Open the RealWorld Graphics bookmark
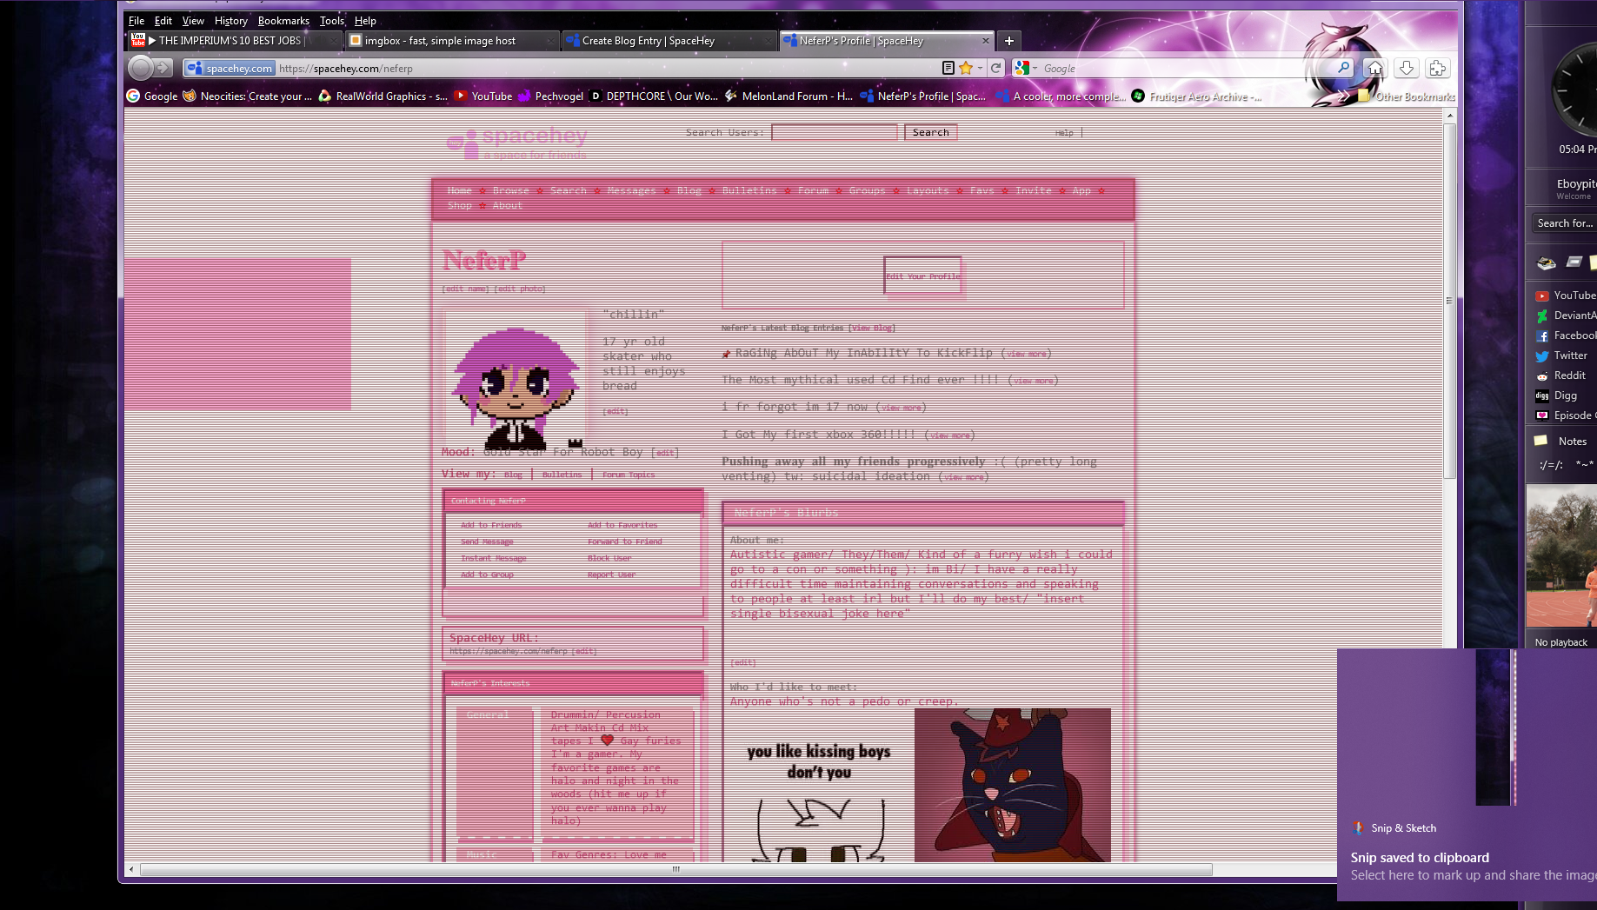This screenshot has height=910, width=1597. tap(383, 96)
